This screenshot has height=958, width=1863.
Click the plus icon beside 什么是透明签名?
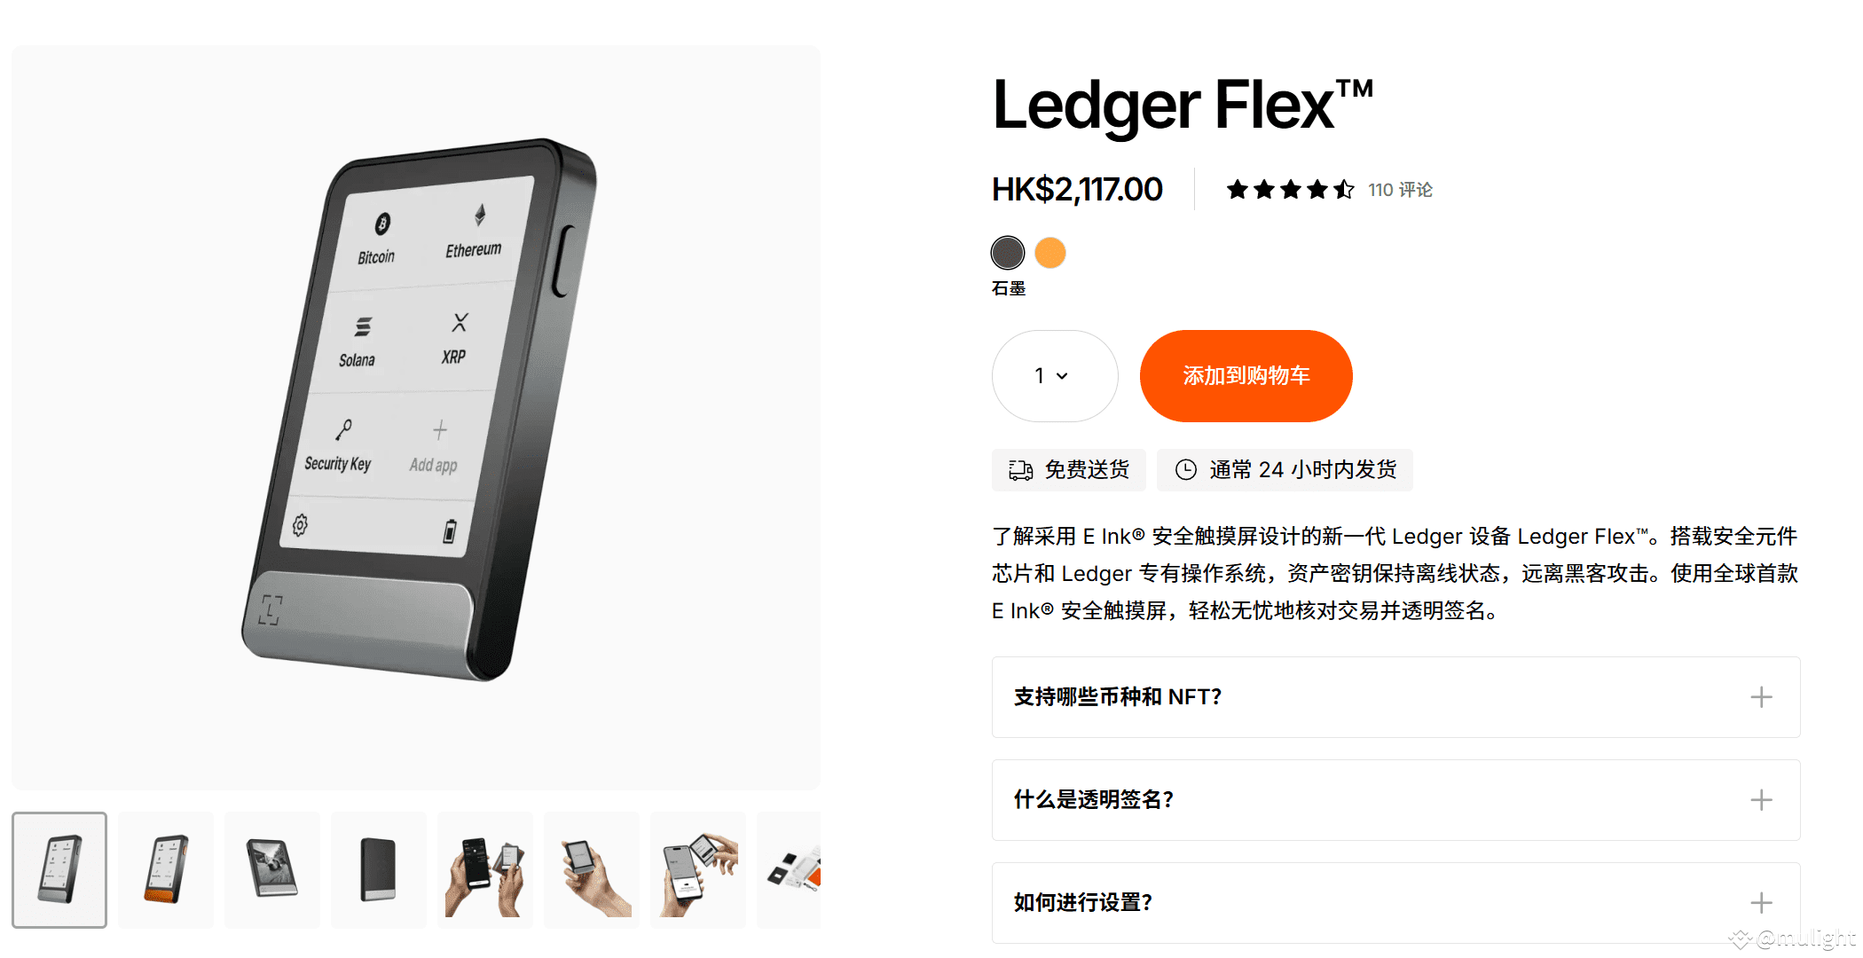(1761, 800)
